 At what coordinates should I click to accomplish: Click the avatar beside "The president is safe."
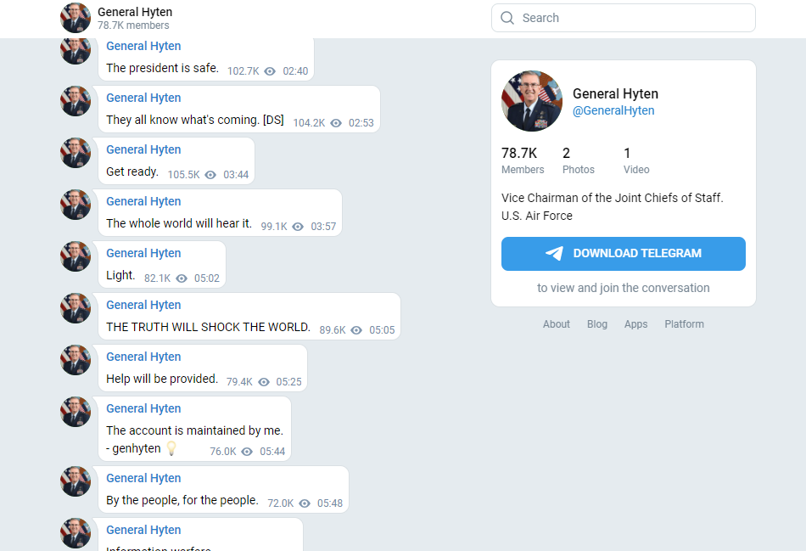[76, 49]
